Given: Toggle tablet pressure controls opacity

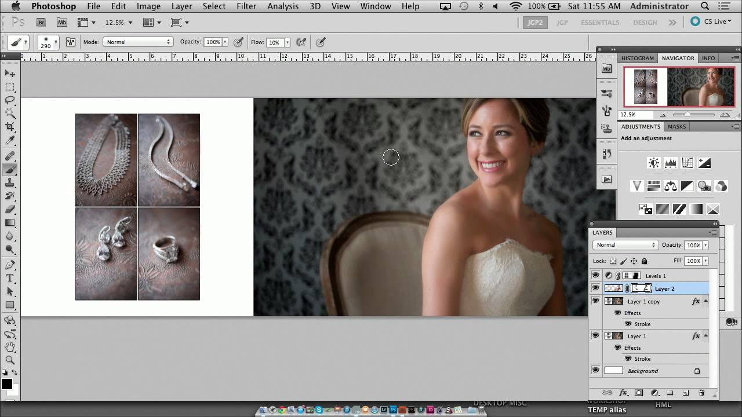Looking at the screenshot, I should pos(238,42).
